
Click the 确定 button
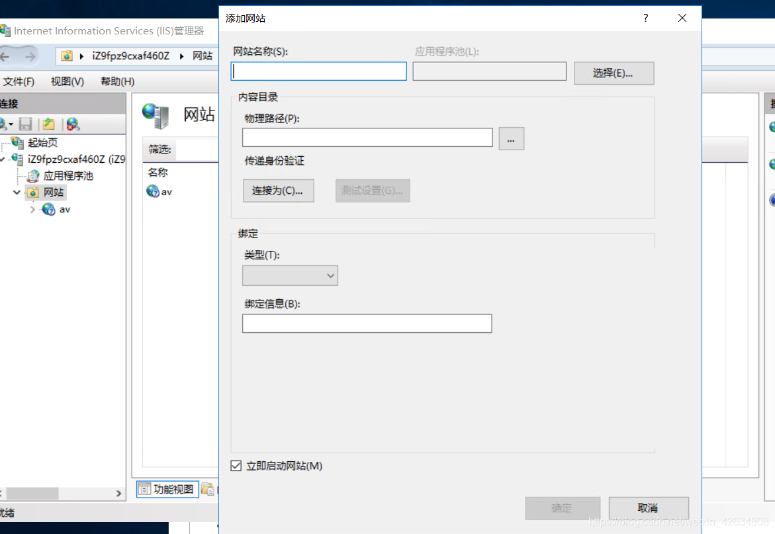tap(563, 508)
